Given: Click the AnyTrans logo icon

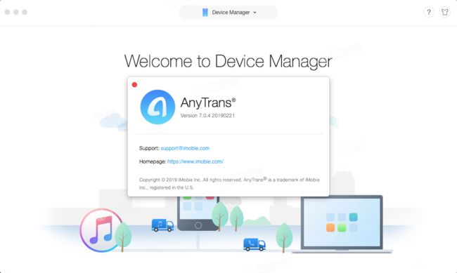Looking at the screenshot, I should click(157, 107).
